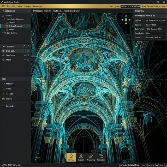Delete the Scan Data layer
This screenshot has height=167, width=167.
pyautogui.click(x=28, y=51)
